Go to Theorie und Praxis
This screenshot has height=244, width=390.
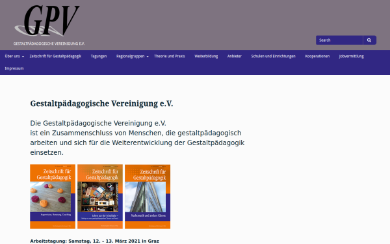170,56
